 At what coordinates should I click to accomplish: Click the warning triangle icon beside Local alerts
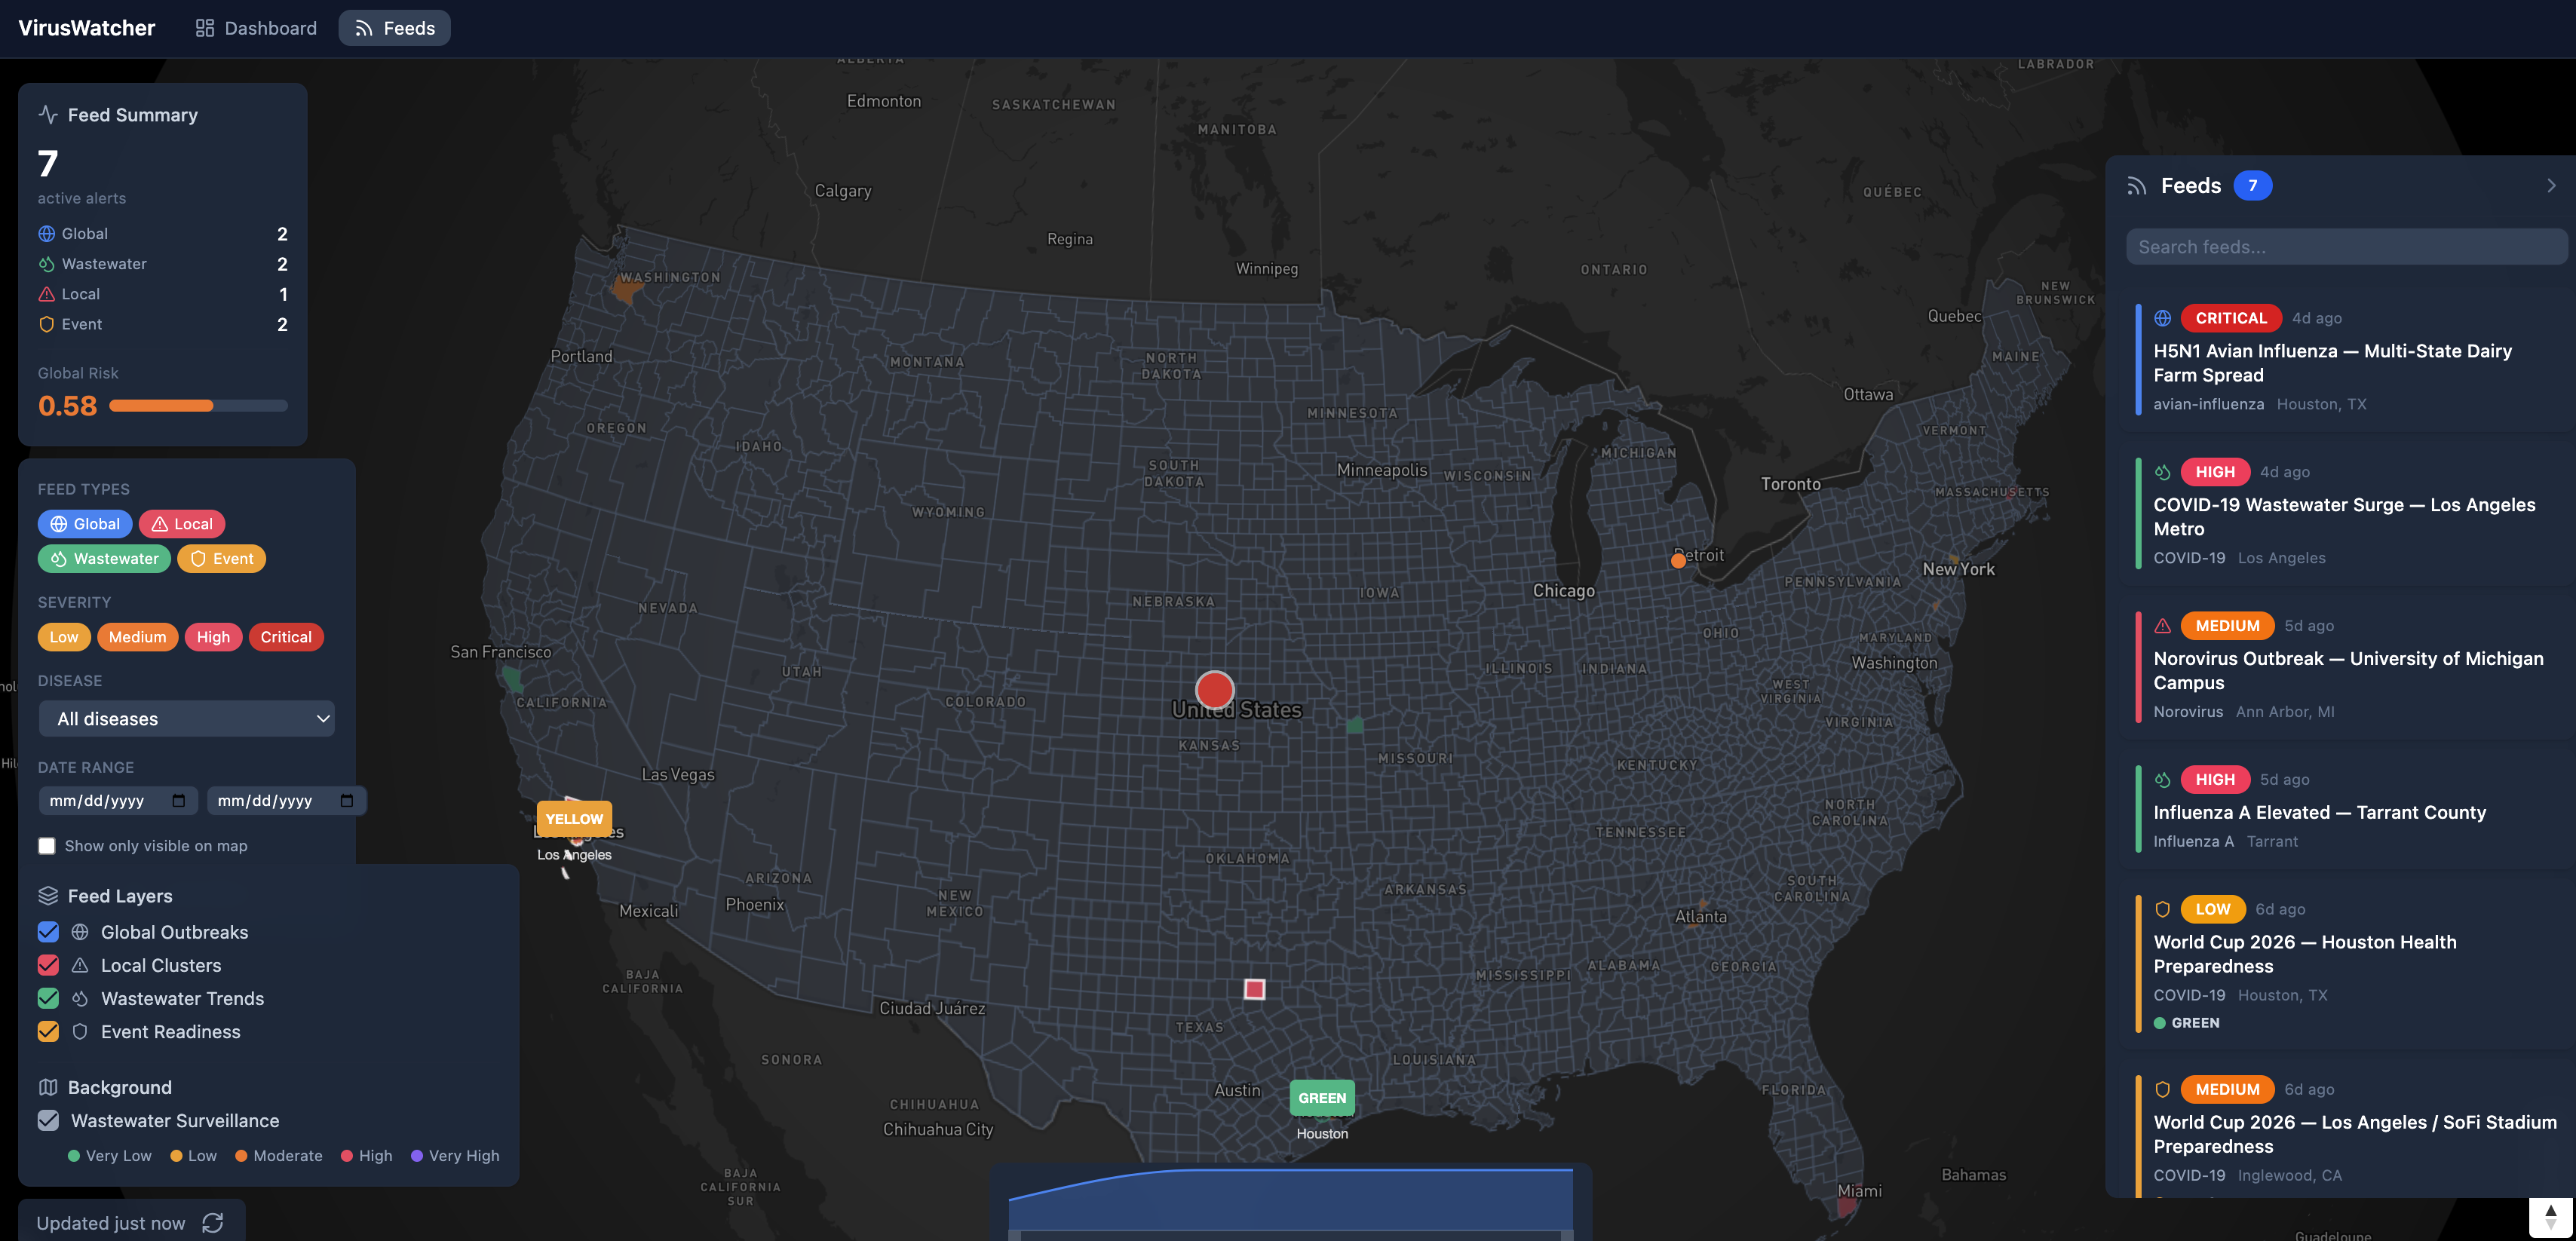click(46, 294)
